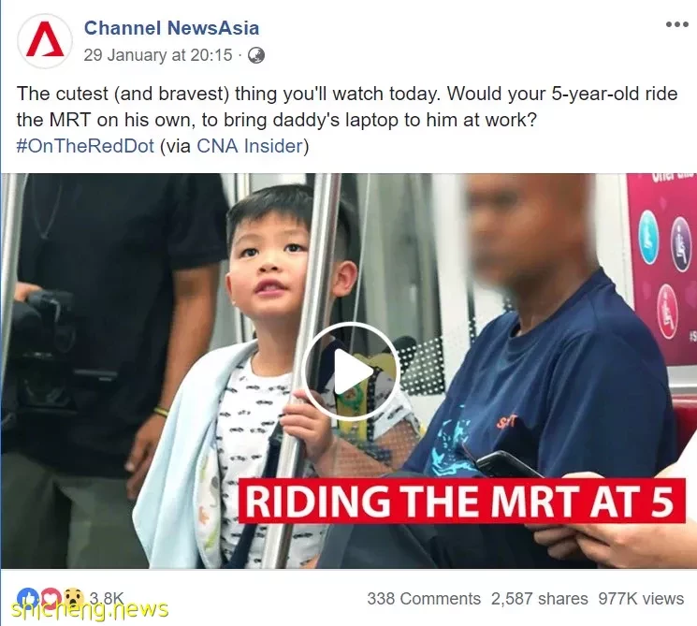Open the three-dot post options menu
The height and width of the screenshot is (626, 697).
(x=676, y=24)
